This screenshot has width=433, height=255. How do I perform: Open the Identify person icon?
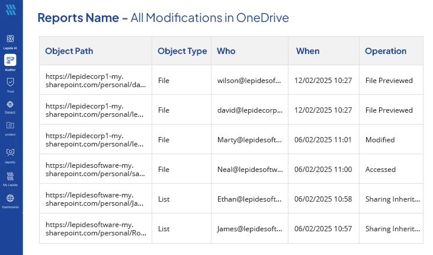click(x=10, y=152)
